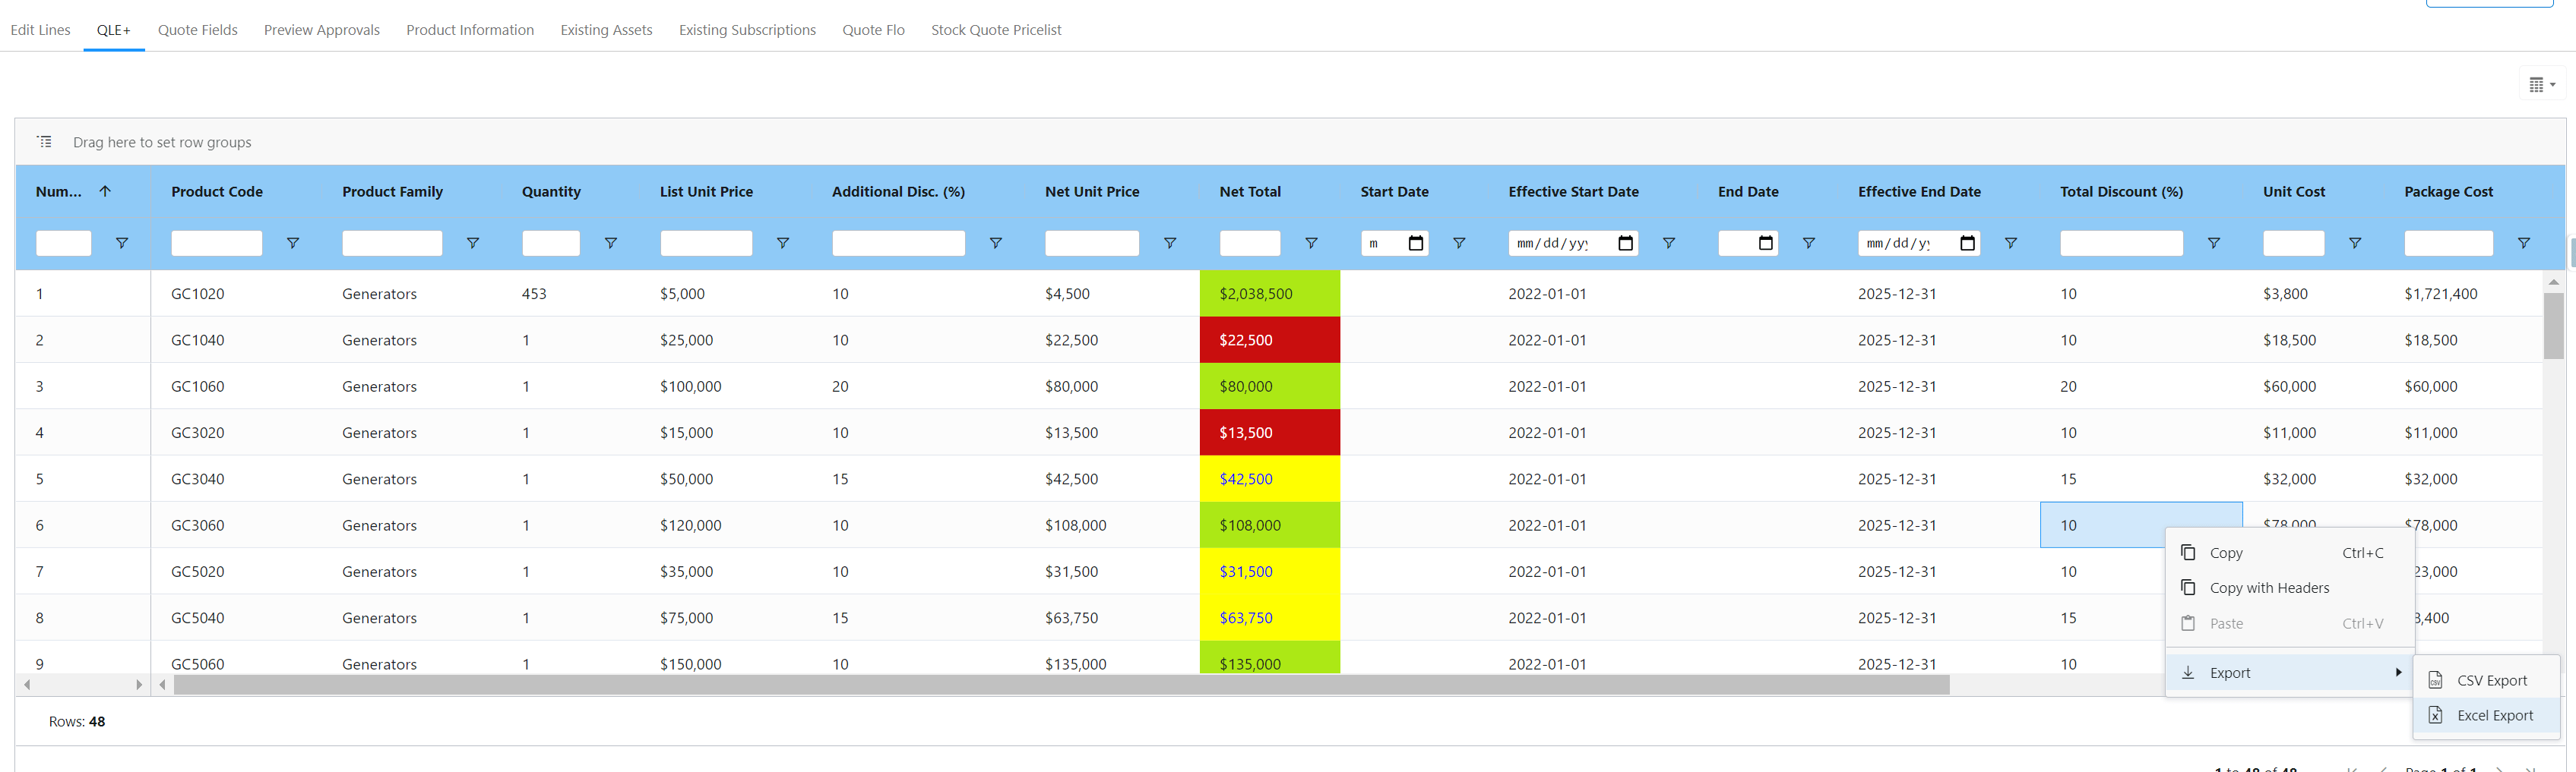Click the ascending sort arrow on Number column
The image size is (2576, 772).
[x=106, y=191]
